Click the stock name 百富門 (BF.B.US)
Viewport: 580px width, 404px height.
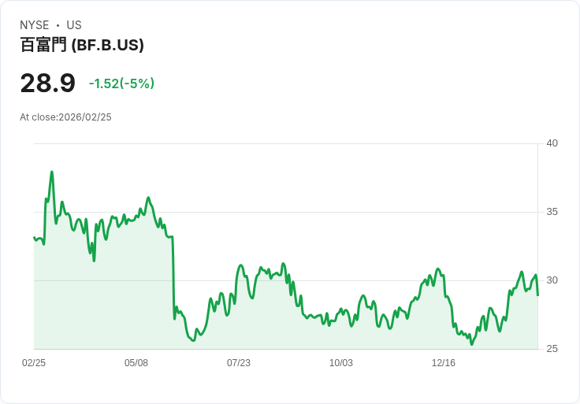[82, 45]
